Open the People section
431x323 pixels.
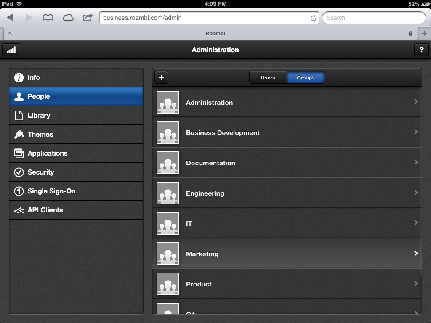[76, 96]
